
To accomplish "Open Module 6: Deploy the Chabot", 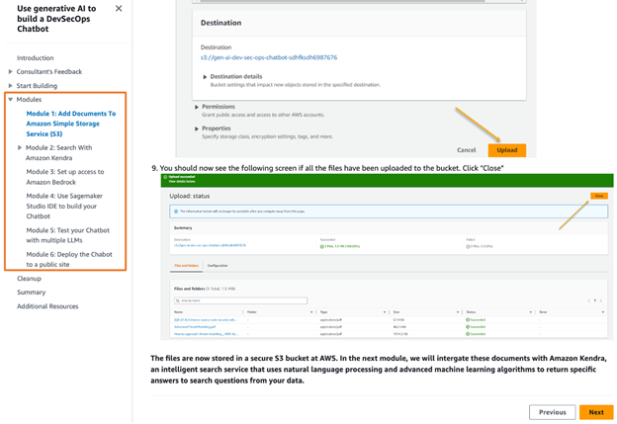I will [69, 259].
